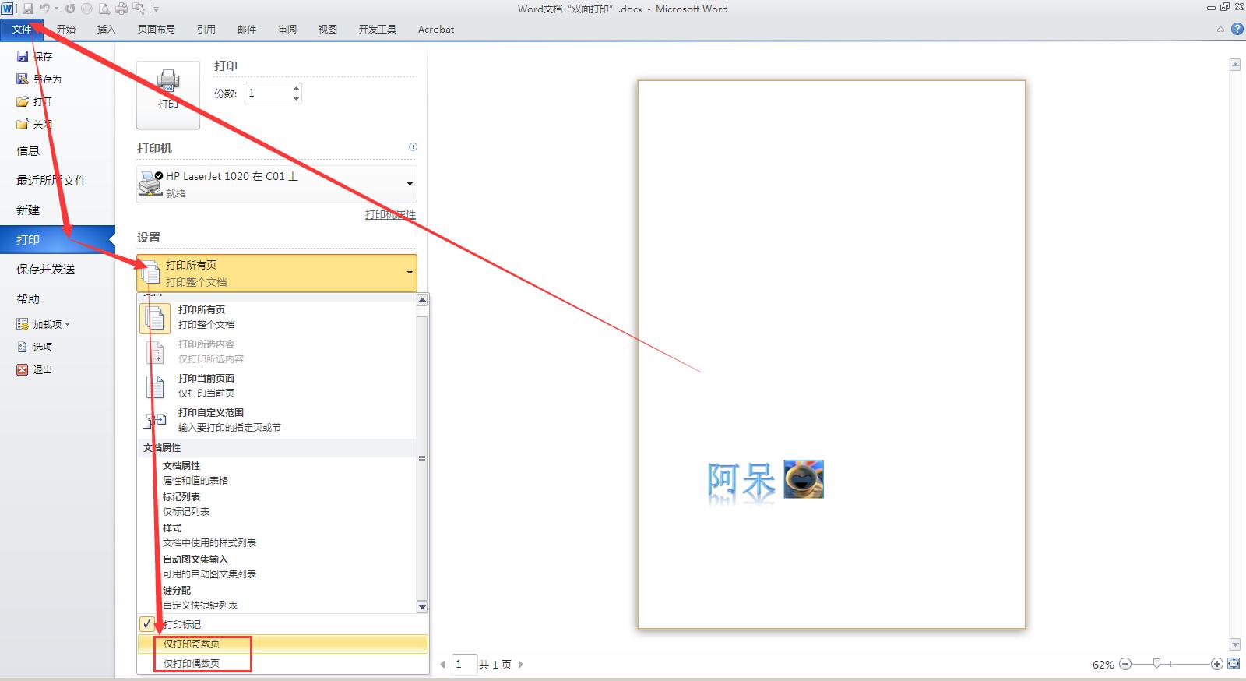
Task: Switch to the 页面布局 ribbon tab
Action: [x=156, y=30]
